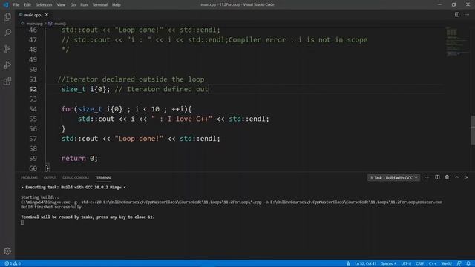Screen dimensions: 475x267
Task: Open the Run and Debug view
Action: point(7,65)
